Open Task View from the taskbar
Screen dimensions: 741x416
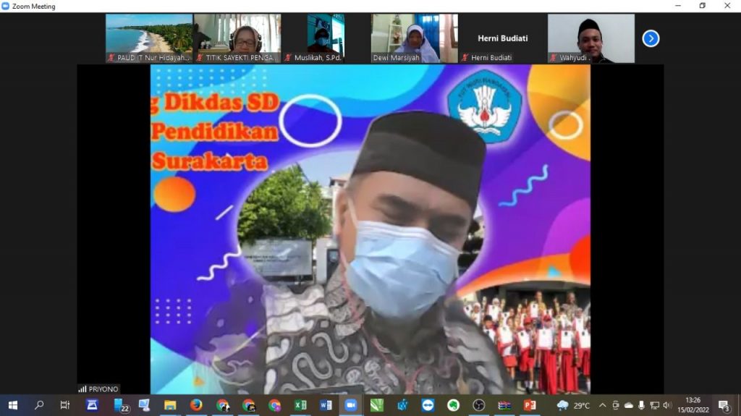65,405
